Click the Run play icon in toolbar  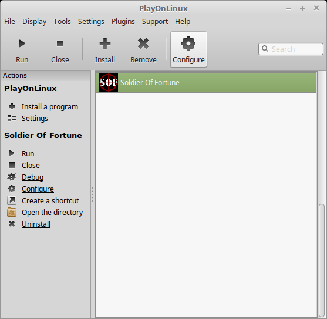tap(22, 43)
